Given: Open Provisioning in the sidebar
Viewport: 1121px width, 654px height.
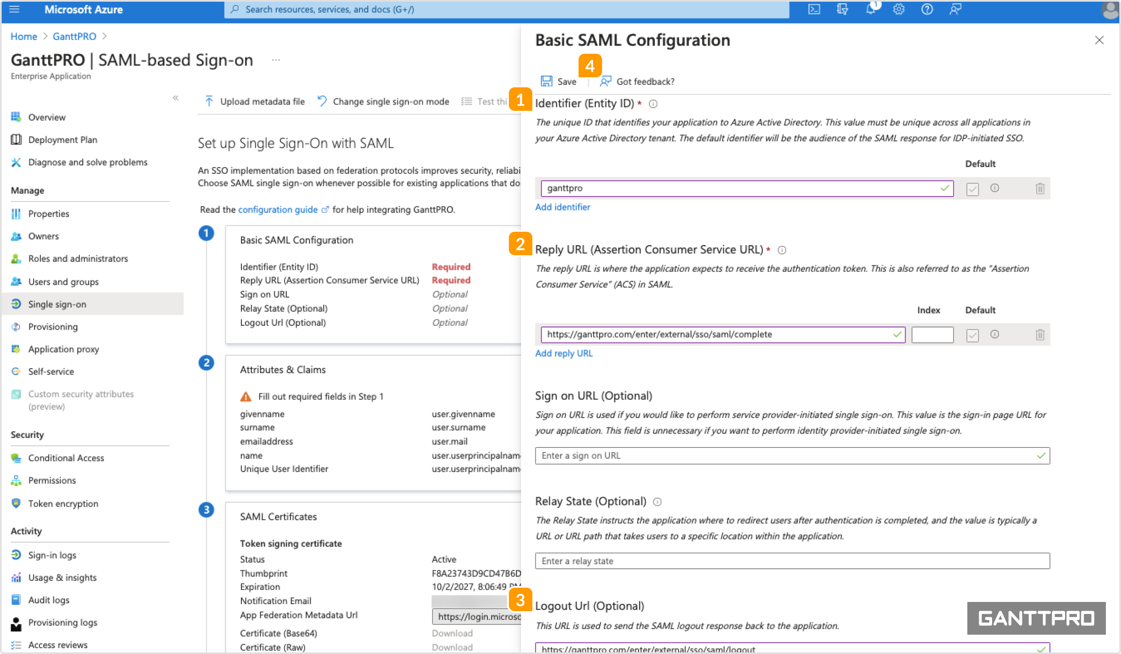Looking at the screenshot, I should (x=53, y=327).
